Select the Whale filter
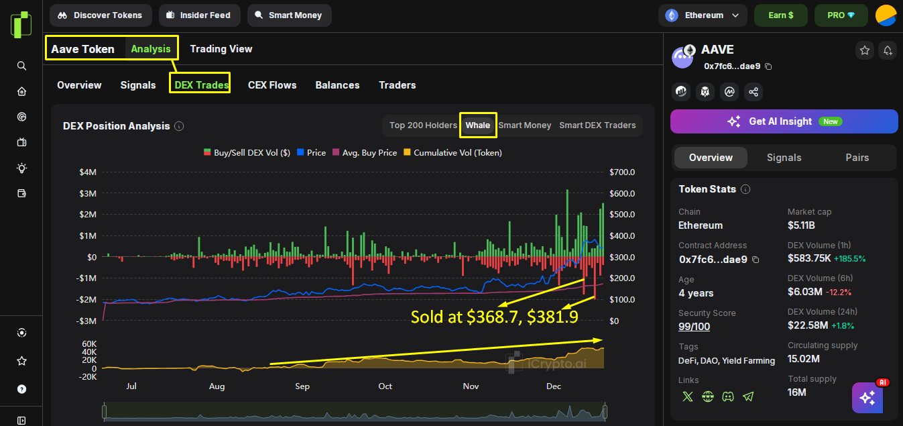Screen dimensions: 903x426 (x=478, y=125)
